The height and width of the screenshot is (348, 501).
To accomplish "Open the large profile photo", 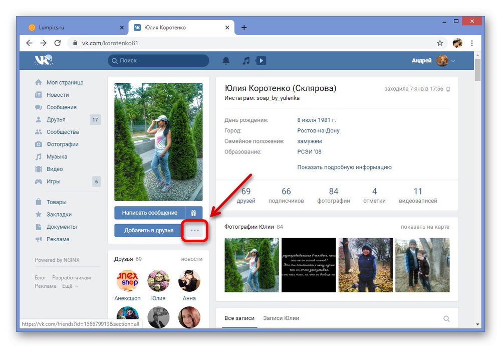I will point(158,142).
